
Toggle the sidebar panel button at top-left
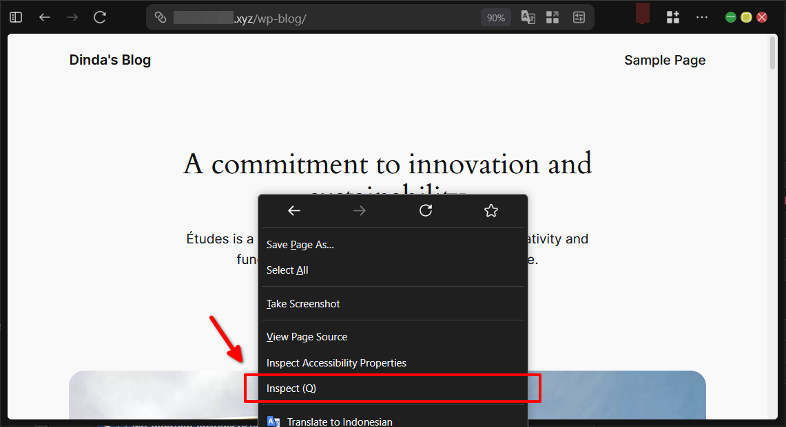click(x=15, y=17)
